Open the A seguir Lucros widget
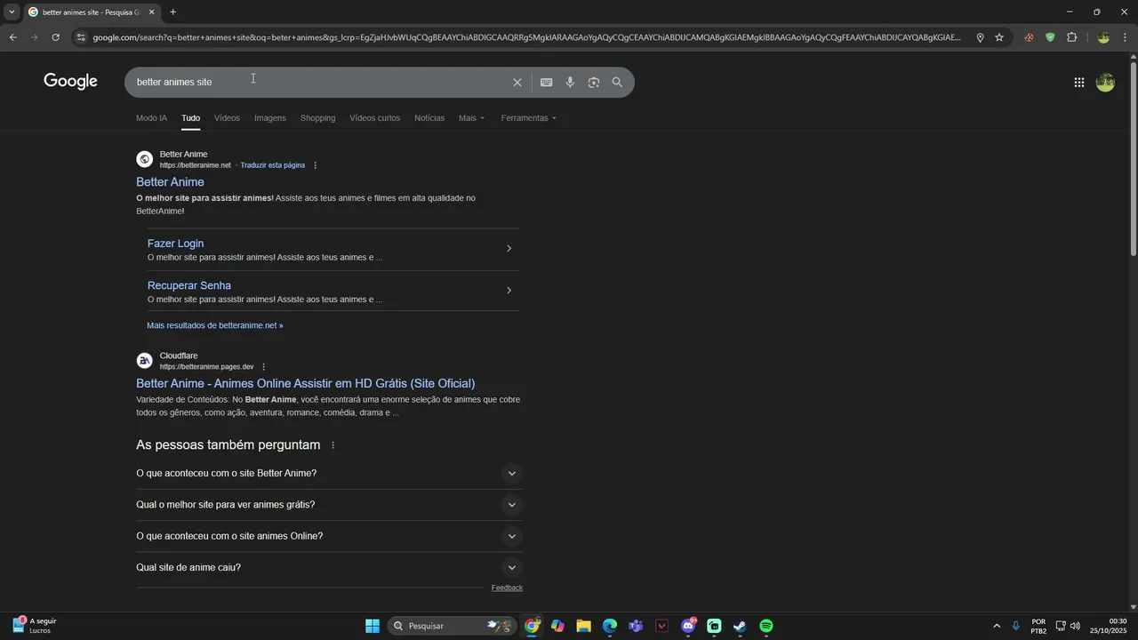Screen dimensions: 1138x640 tap(36, 626)
